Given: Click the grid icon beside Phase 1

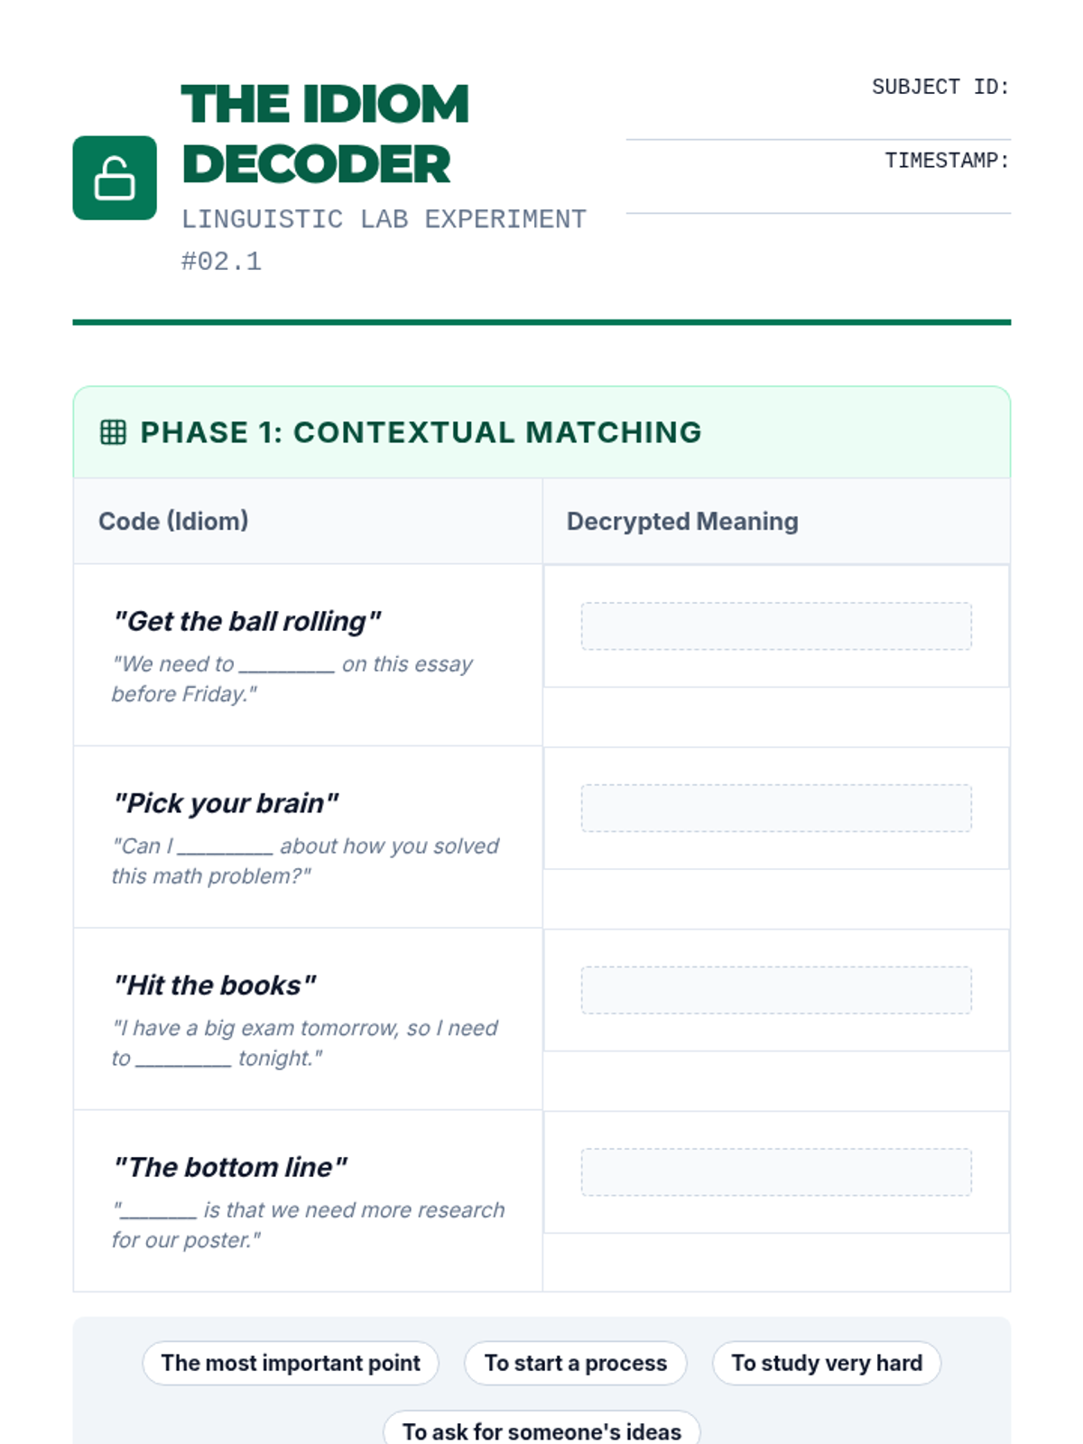Looking at the screenshot, I should [x=113, y=432].
